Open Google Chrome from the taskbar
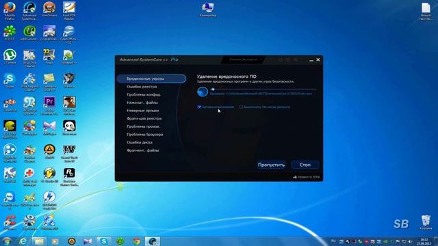The width and height of the screenshot is (438, 246). pyautogui.click(x=137, y=241)
